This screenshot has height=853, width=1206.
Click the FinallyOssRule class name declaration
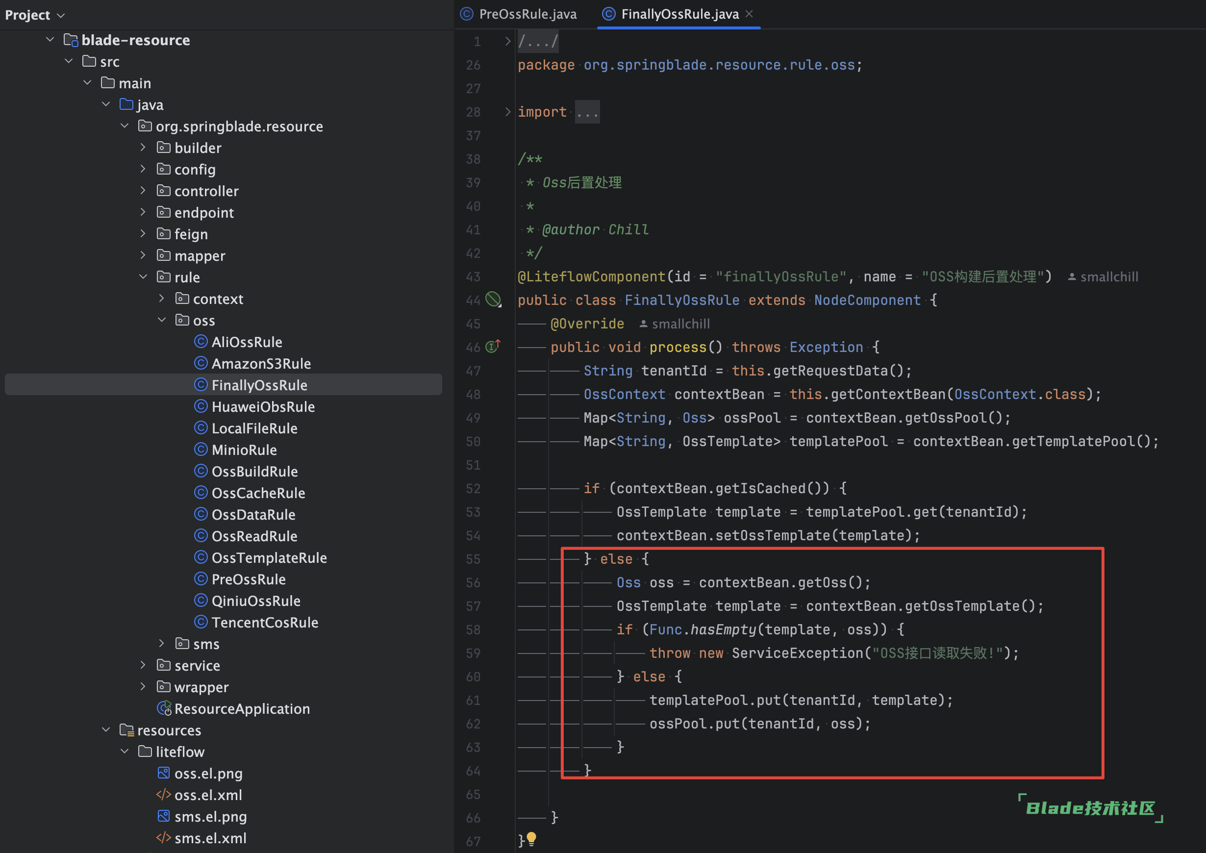(x=682, y=300)
